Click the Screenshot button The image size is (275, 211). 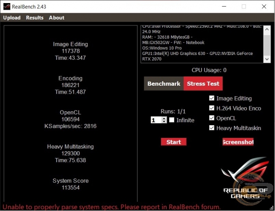click(x=238, y=142)
